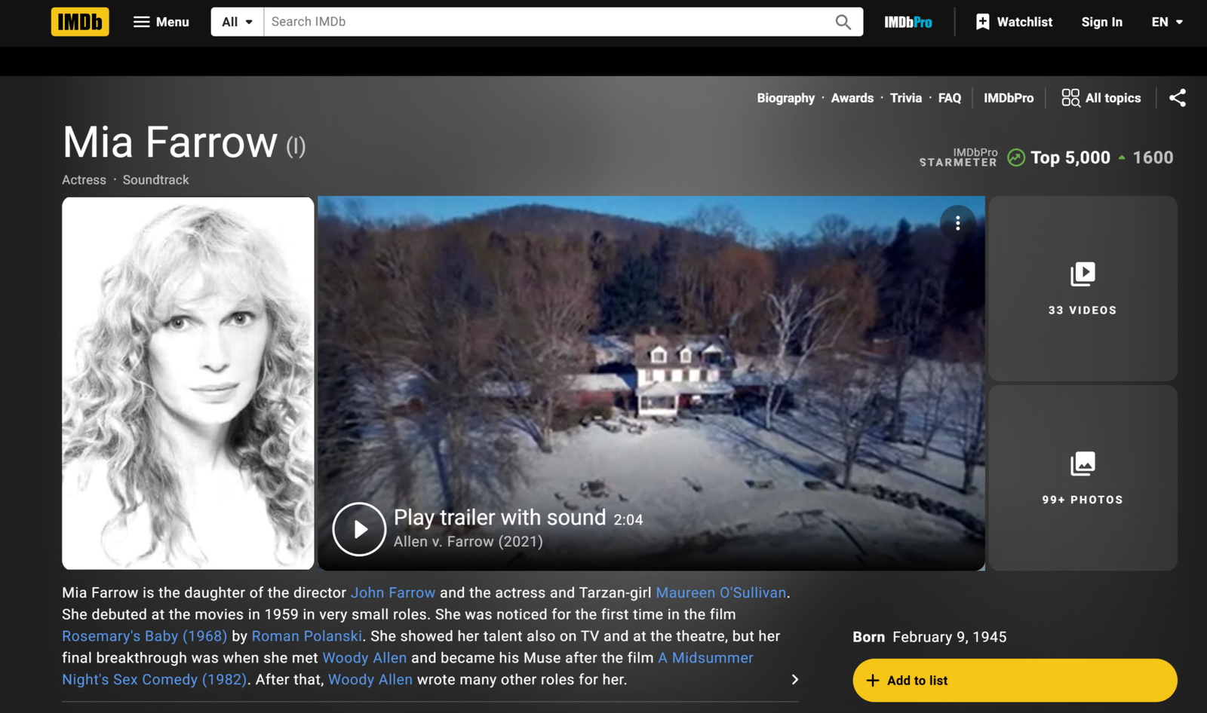Click the Add to list button

point(1014,680)
